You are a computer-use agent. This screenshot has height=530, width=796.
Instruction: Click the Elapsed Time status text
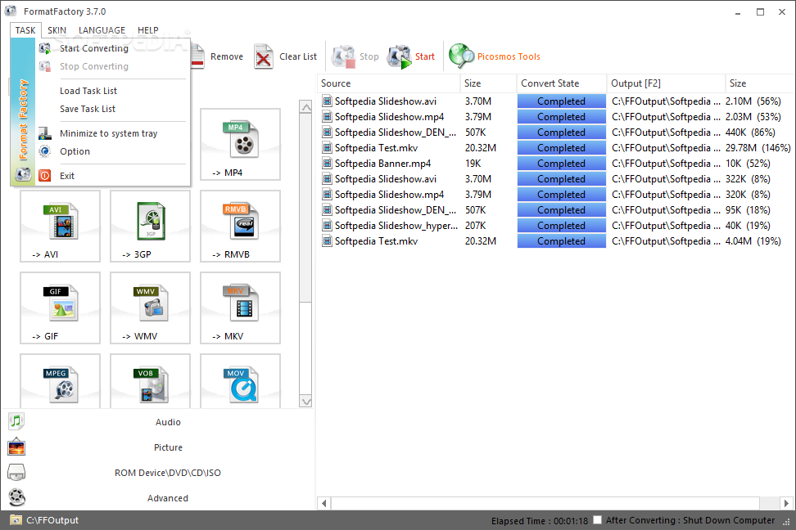click(539, 520)
